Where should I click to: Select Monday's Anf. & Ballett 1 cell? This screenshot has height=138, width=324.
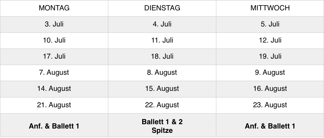[x=54, y=125]
